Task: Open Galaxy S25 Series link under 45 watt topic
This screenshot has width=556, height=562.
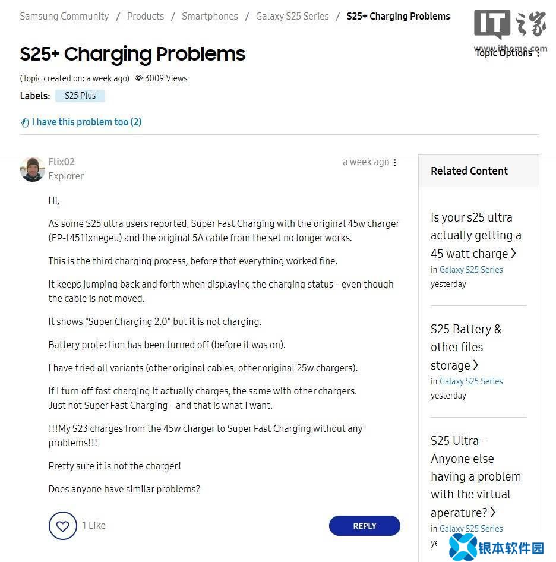Action: (x=471, y=270)
